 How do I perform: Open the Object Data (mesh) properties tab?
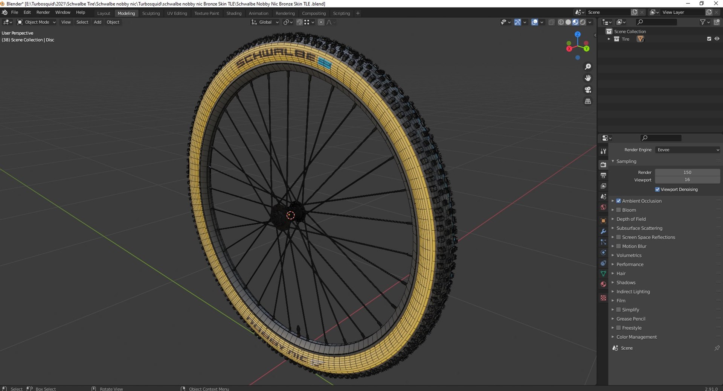603,274
